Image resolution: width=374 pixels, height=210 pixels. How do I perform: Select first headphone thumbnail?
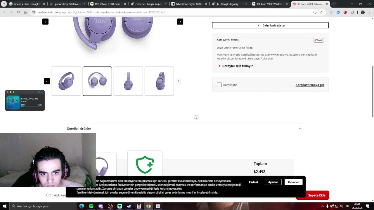pos(66,81)
